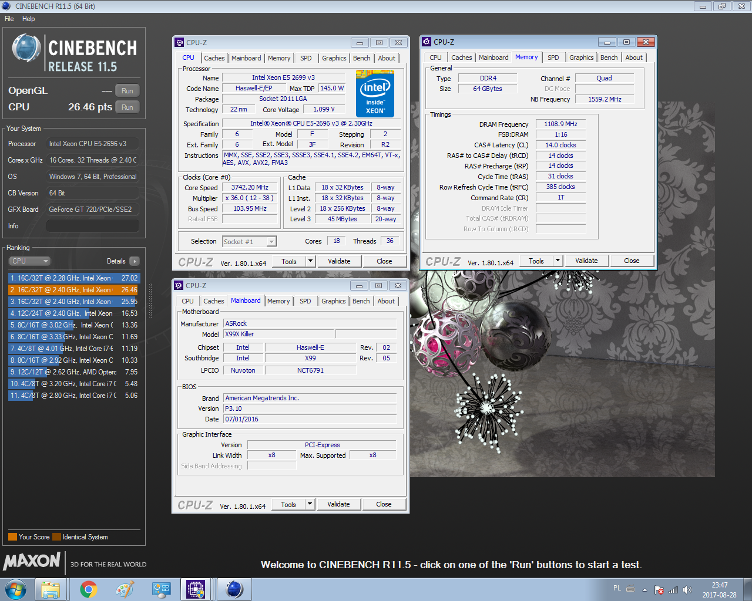Viewport: 752px width, 601px height.
Task: Click the Intel Xeon inside logo
Action: (x=375, y=94)
